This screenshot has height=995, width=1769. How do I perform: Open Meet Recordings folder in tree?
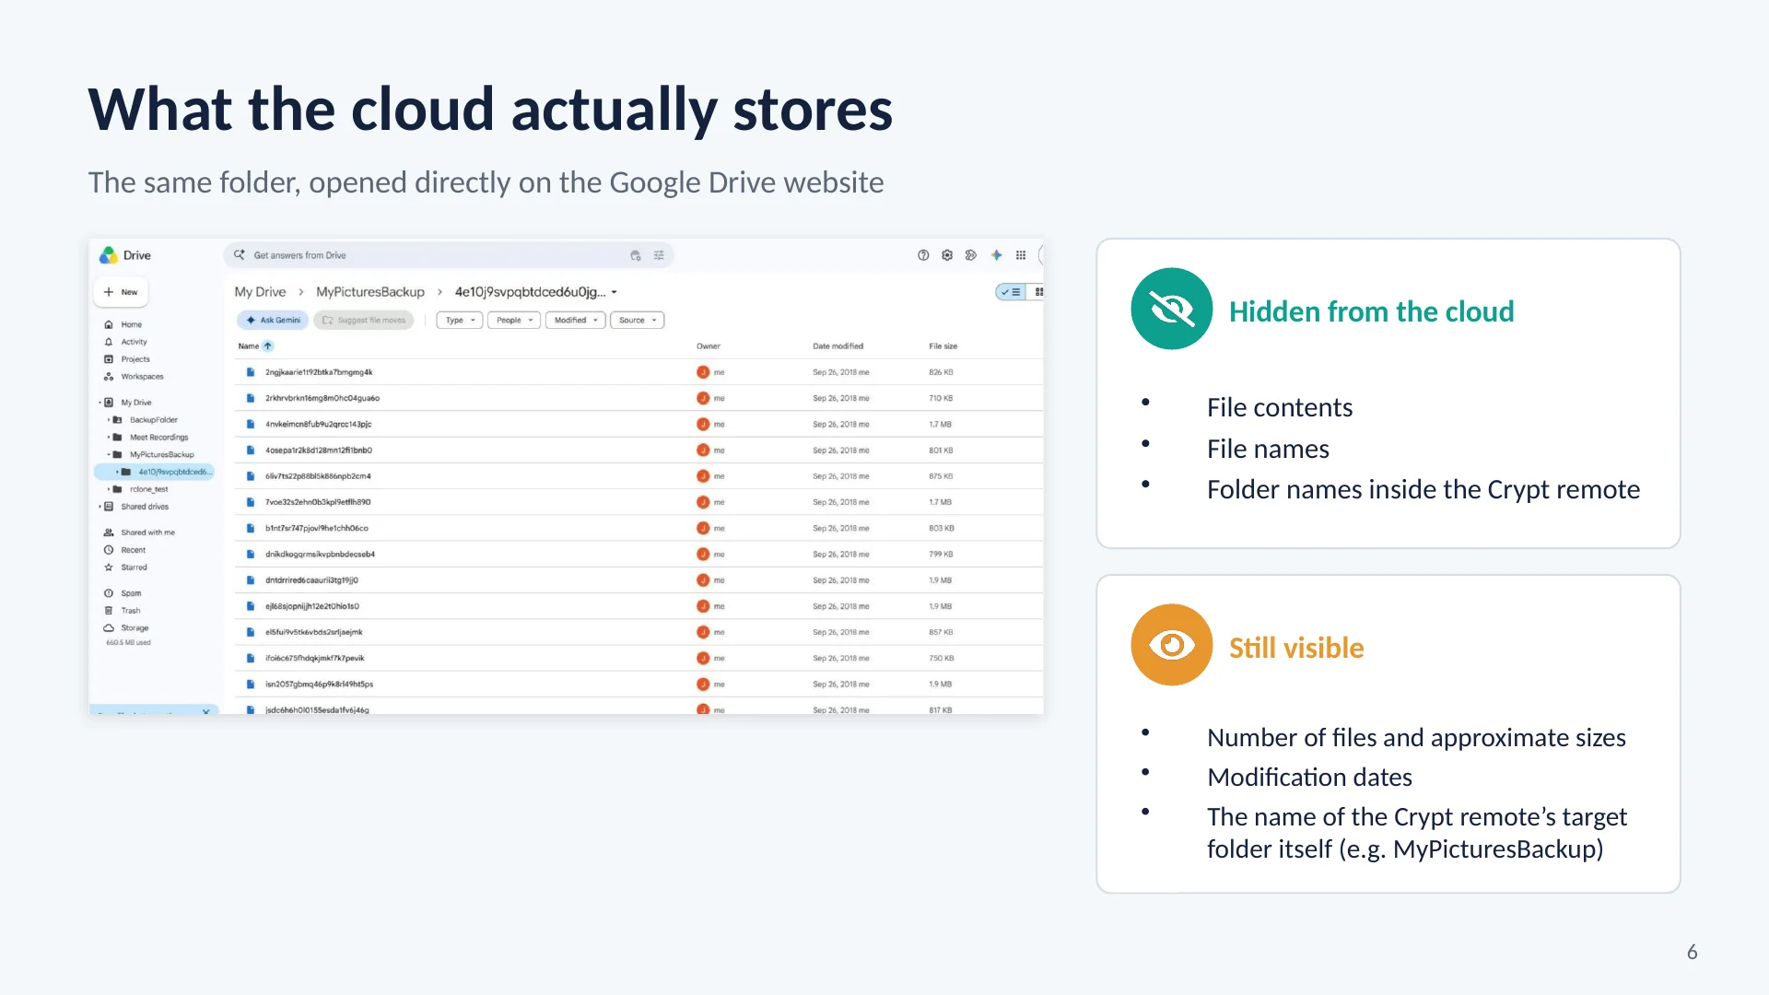[158, 438]
